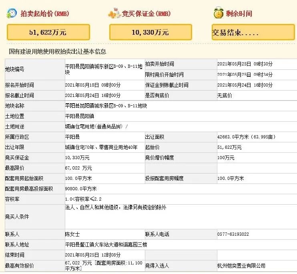Click the 保证金到账截止时间 label
This screenshot has height=274, width=297.
[x=167, y=85]
